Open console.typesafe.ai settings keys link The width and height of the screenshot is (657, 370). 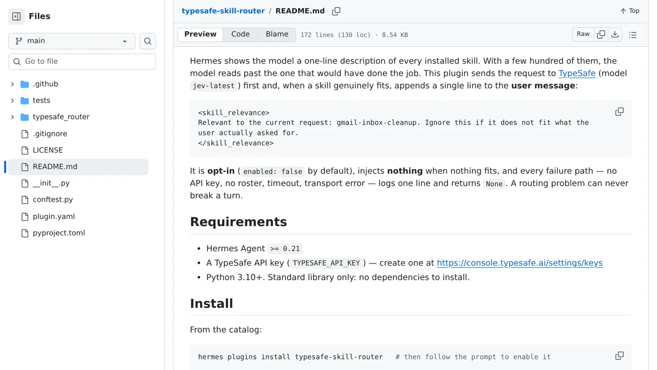(519, 263)
